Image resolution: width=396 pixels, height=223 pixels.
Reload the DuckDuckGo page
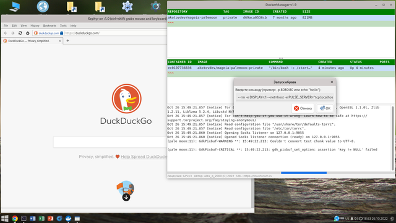click(x=20, y=33)
